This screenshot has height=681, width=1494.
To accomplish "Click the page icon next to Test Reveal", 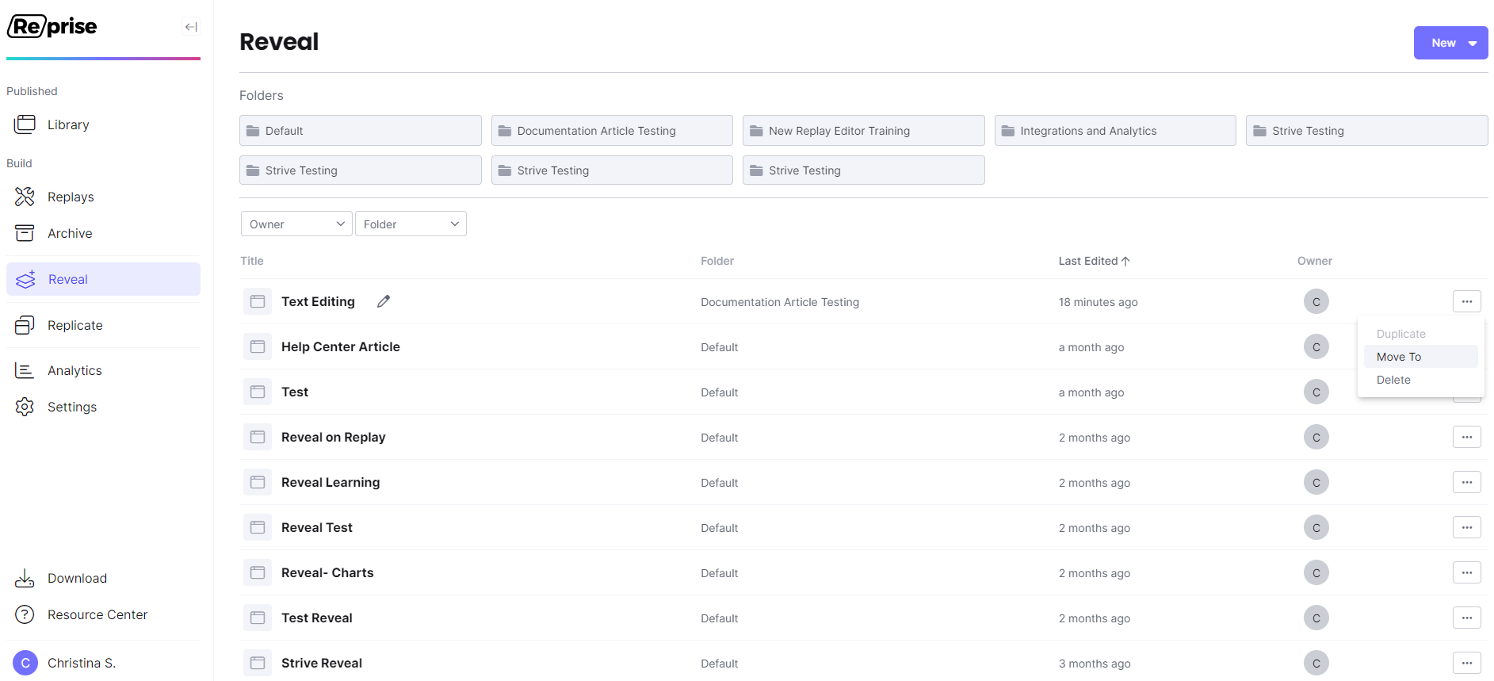I will 258,618.
